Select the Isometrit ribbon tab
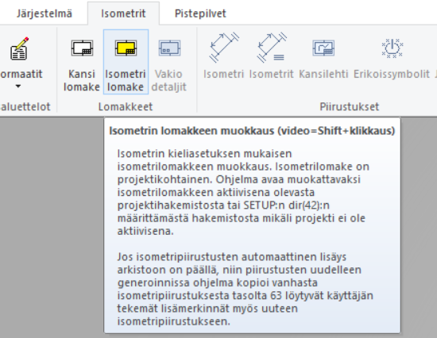 123,13
